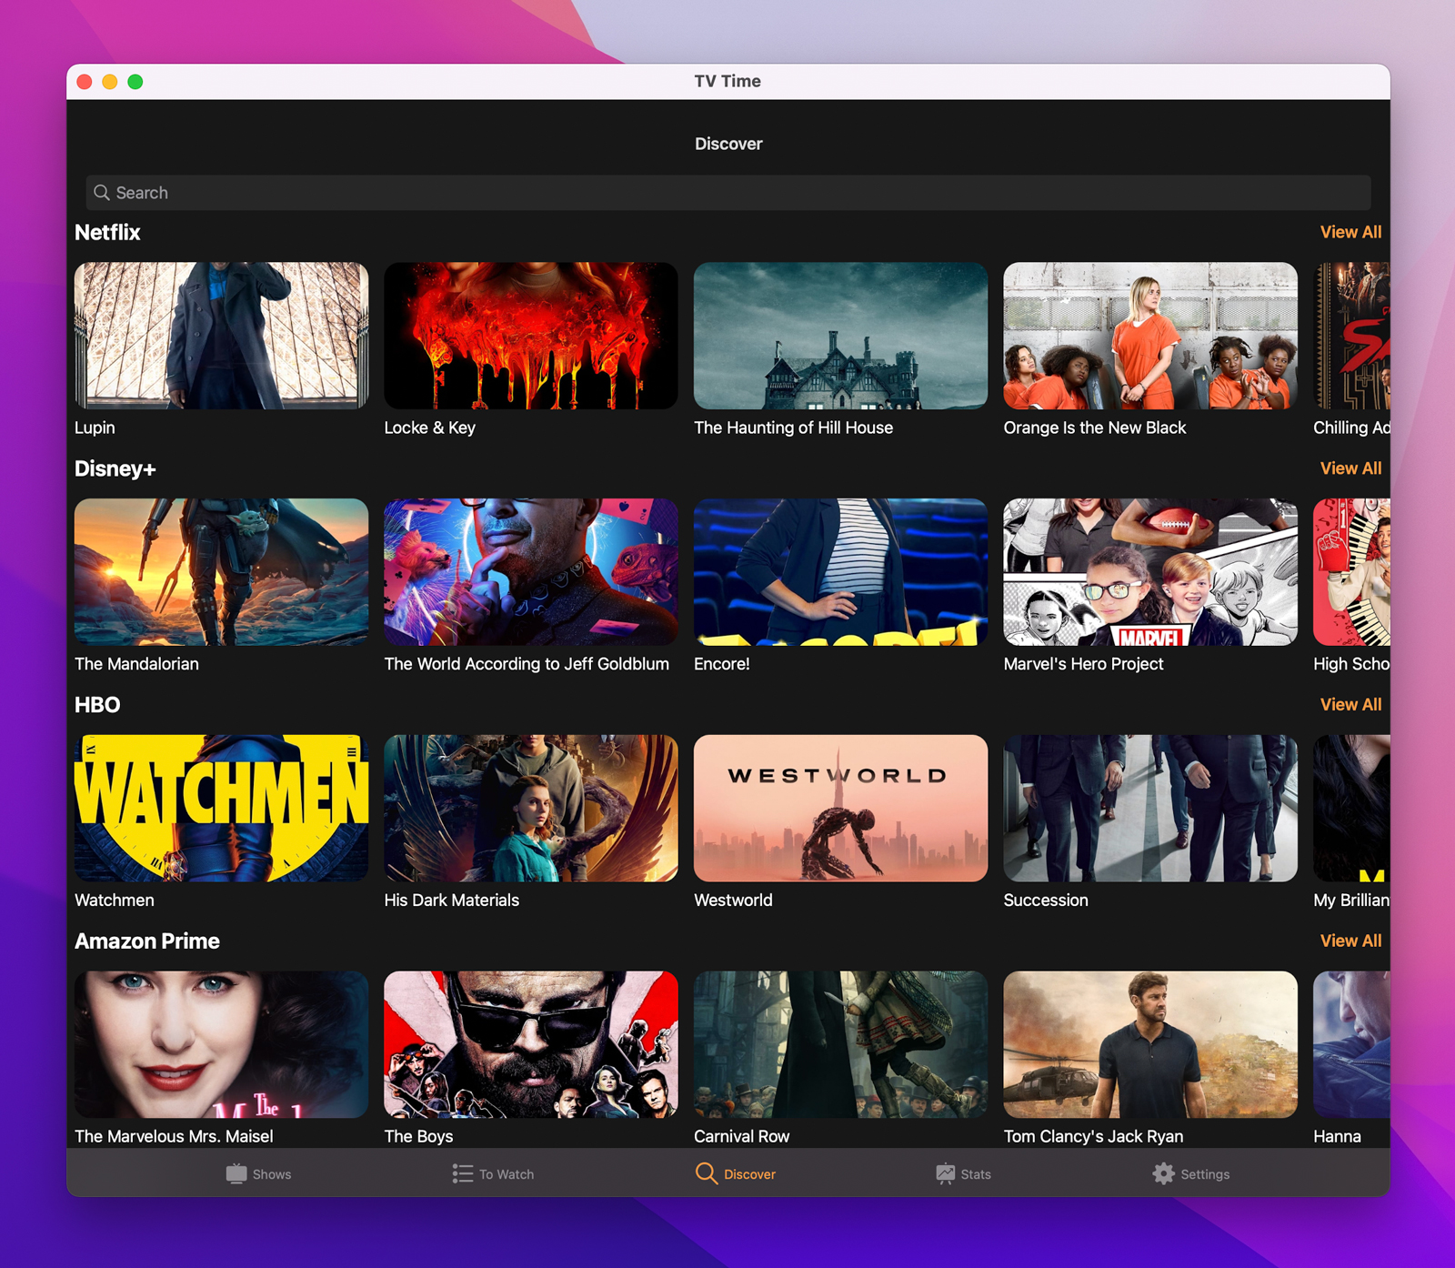Click the Netflix section heading
1455x1268 pixels.
107,232
